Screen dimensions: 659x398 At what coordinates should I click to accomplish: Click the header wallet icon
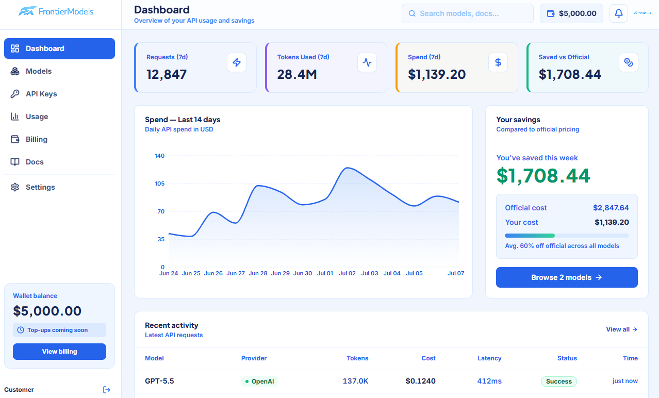[x=551, y=13]
